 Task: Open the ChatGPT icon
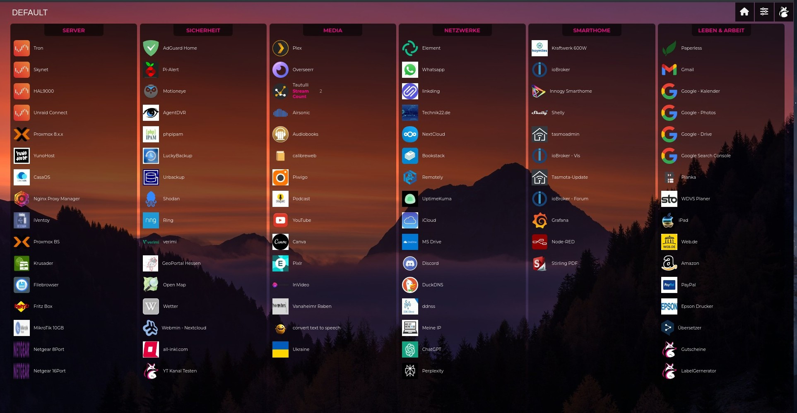coord(410,349)
